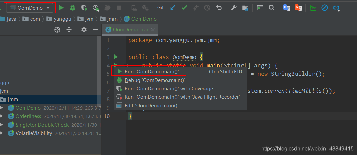Expand VolatileVisibility node arrow

click(2, 133)
